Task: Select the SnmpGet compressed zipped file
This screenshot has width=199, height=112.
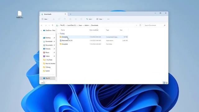Action: (x=94, y=37)
